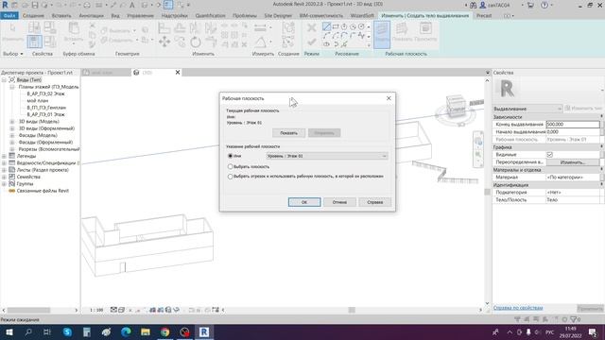Click the 1:100 view scale control
Viewport: 605px width, 340px height.
[x=96, y=310]
